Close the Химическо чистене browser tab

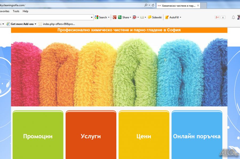coord(198,6)
